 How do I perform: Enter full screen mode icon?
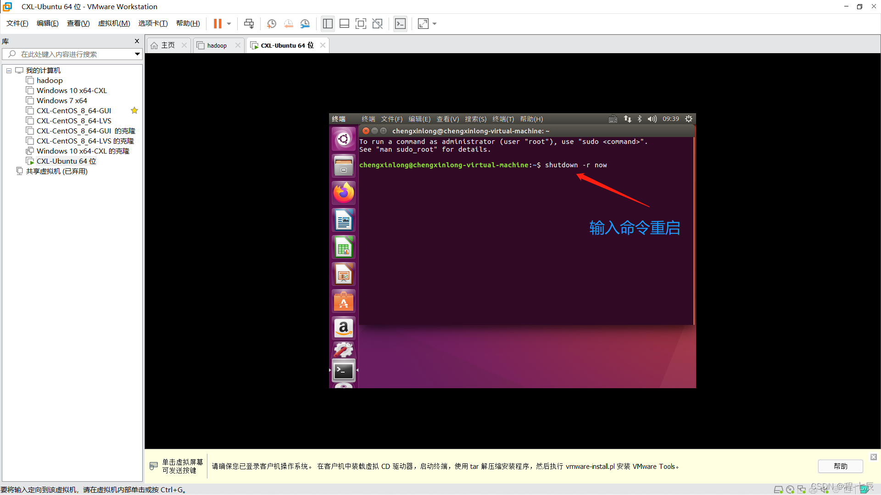361,23
